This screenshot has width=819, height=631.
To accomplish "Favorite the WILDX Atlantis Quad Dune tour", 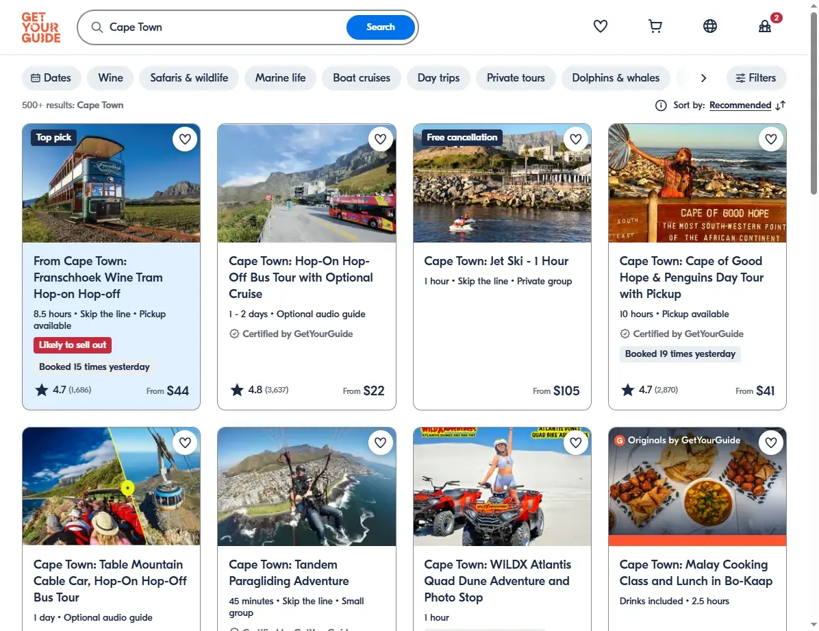I will click(x=576, y=443).
